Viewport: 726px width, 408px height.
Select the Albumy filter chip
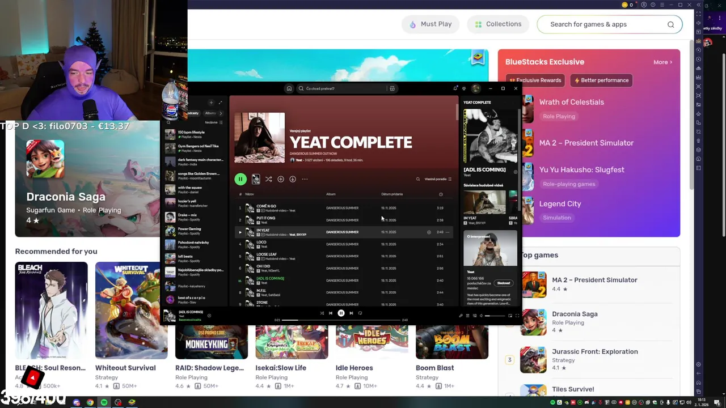click(210, 113)
